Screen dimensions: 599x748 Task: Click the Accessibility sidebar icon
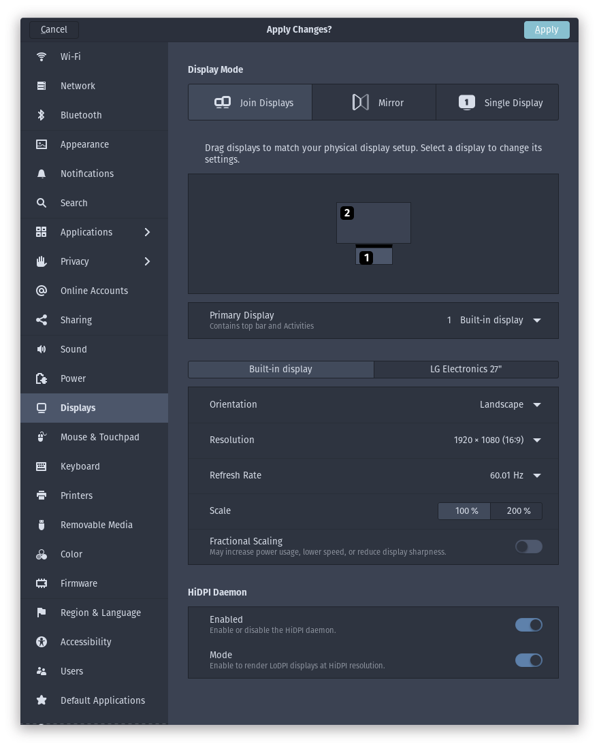point(42,642)
